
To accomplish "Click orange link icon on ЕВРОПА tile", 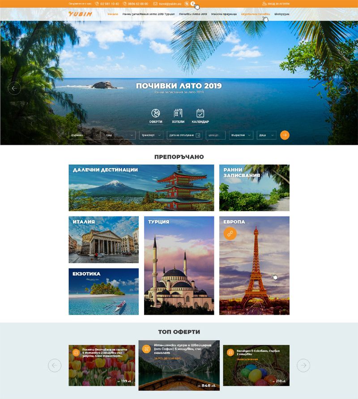I will 230,233.
